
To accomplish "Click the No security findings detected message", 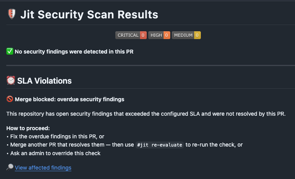I will (x=74, y=52).
